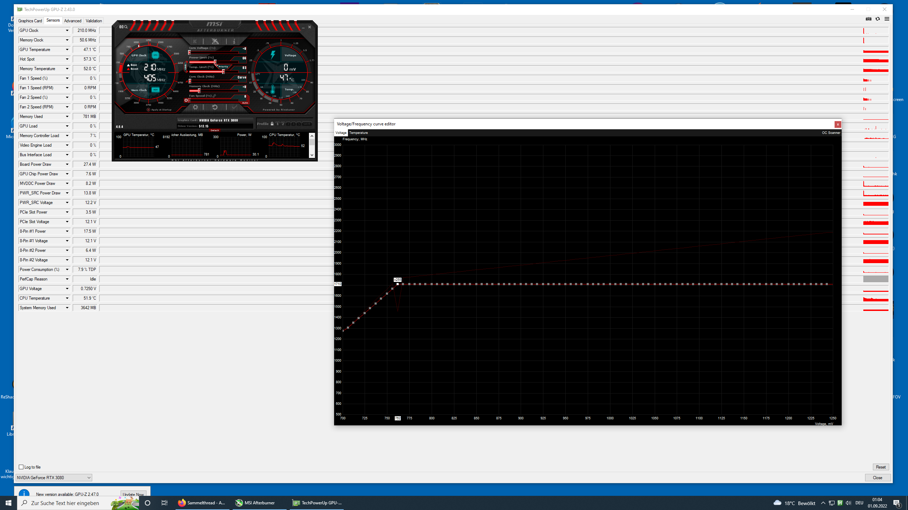Switch to the Advanced tab

[x=73, y=21]
